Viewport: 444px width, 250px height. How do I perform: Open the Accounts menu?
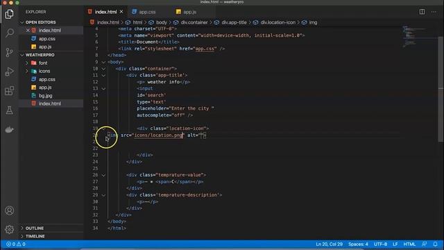coord(9,210)
